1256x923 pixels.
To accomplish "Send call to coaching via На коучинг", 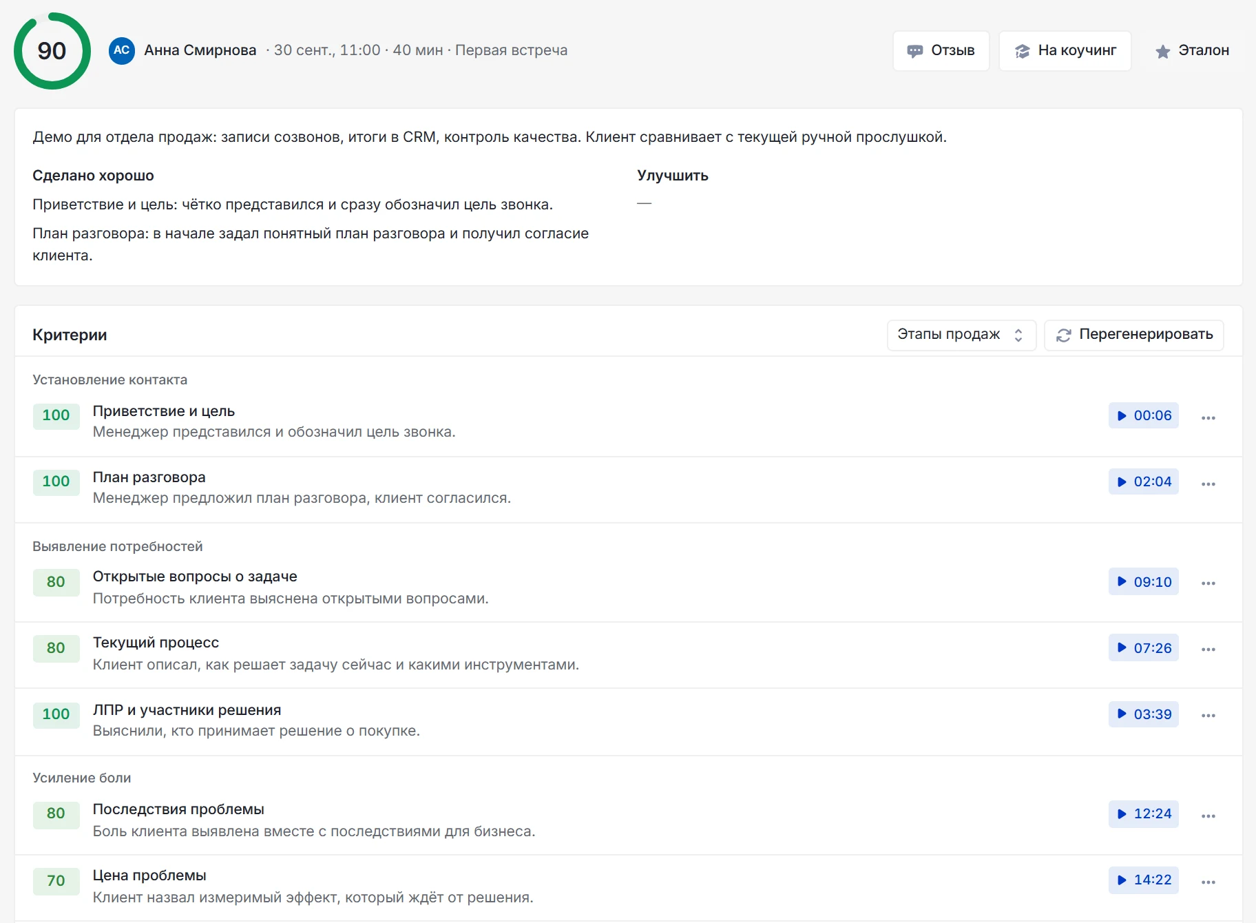I will [x=1065, y=51].
